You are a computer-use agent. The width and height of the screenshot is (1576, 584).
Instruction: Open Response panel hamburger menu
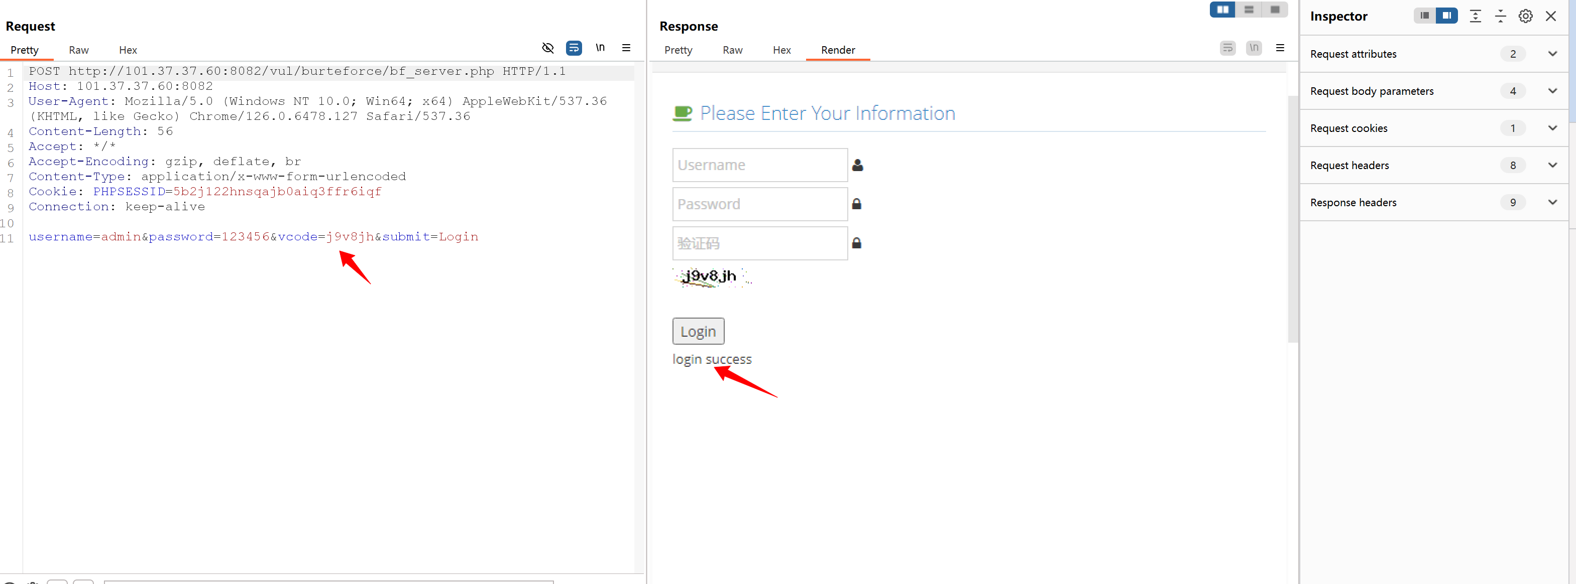pyautogui.click(x=1280, y=48)
